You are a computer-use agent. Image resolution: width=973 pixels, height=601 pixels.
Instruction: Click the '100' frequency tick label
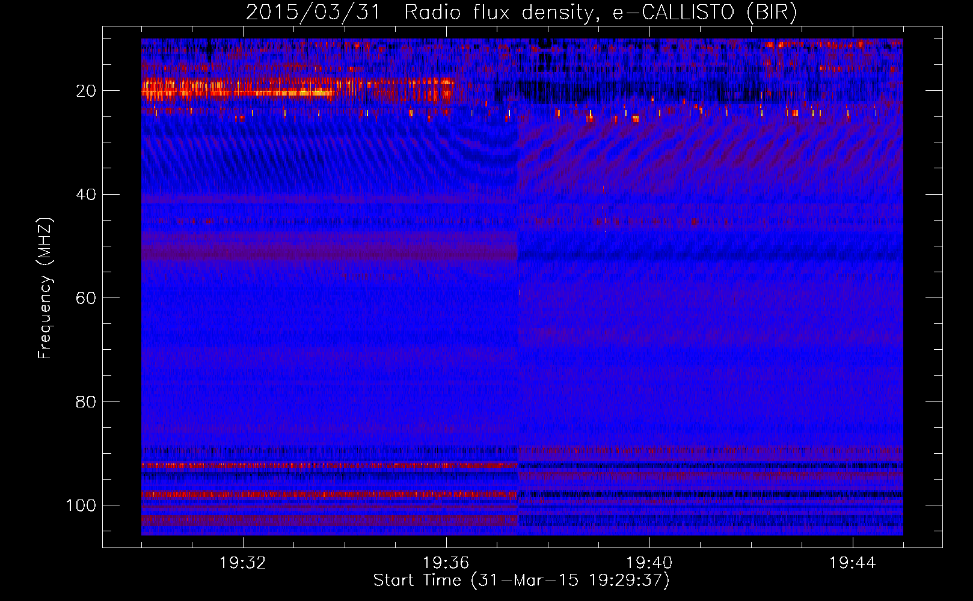[x=81, y=505]
